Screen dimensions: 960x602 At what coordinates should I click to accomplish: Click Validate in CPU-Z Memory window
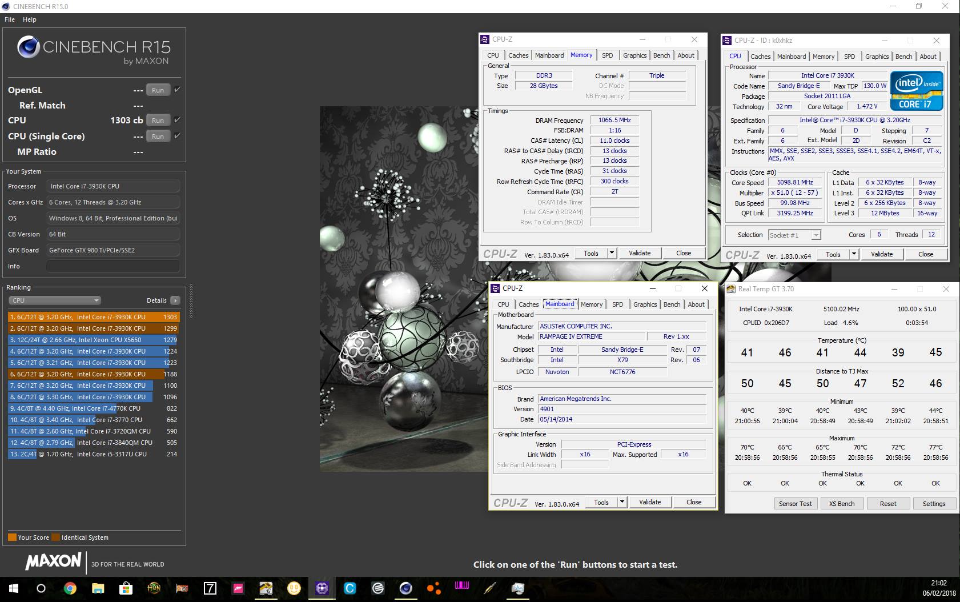(x=640, y=253)
